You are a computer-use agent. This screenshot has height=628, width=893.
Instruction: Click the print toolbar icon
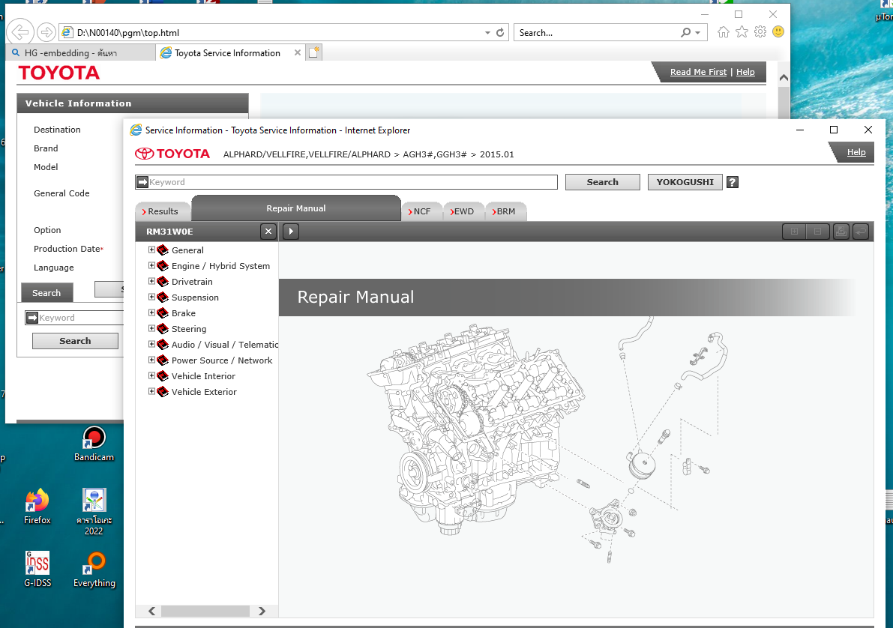pos(841,231)
